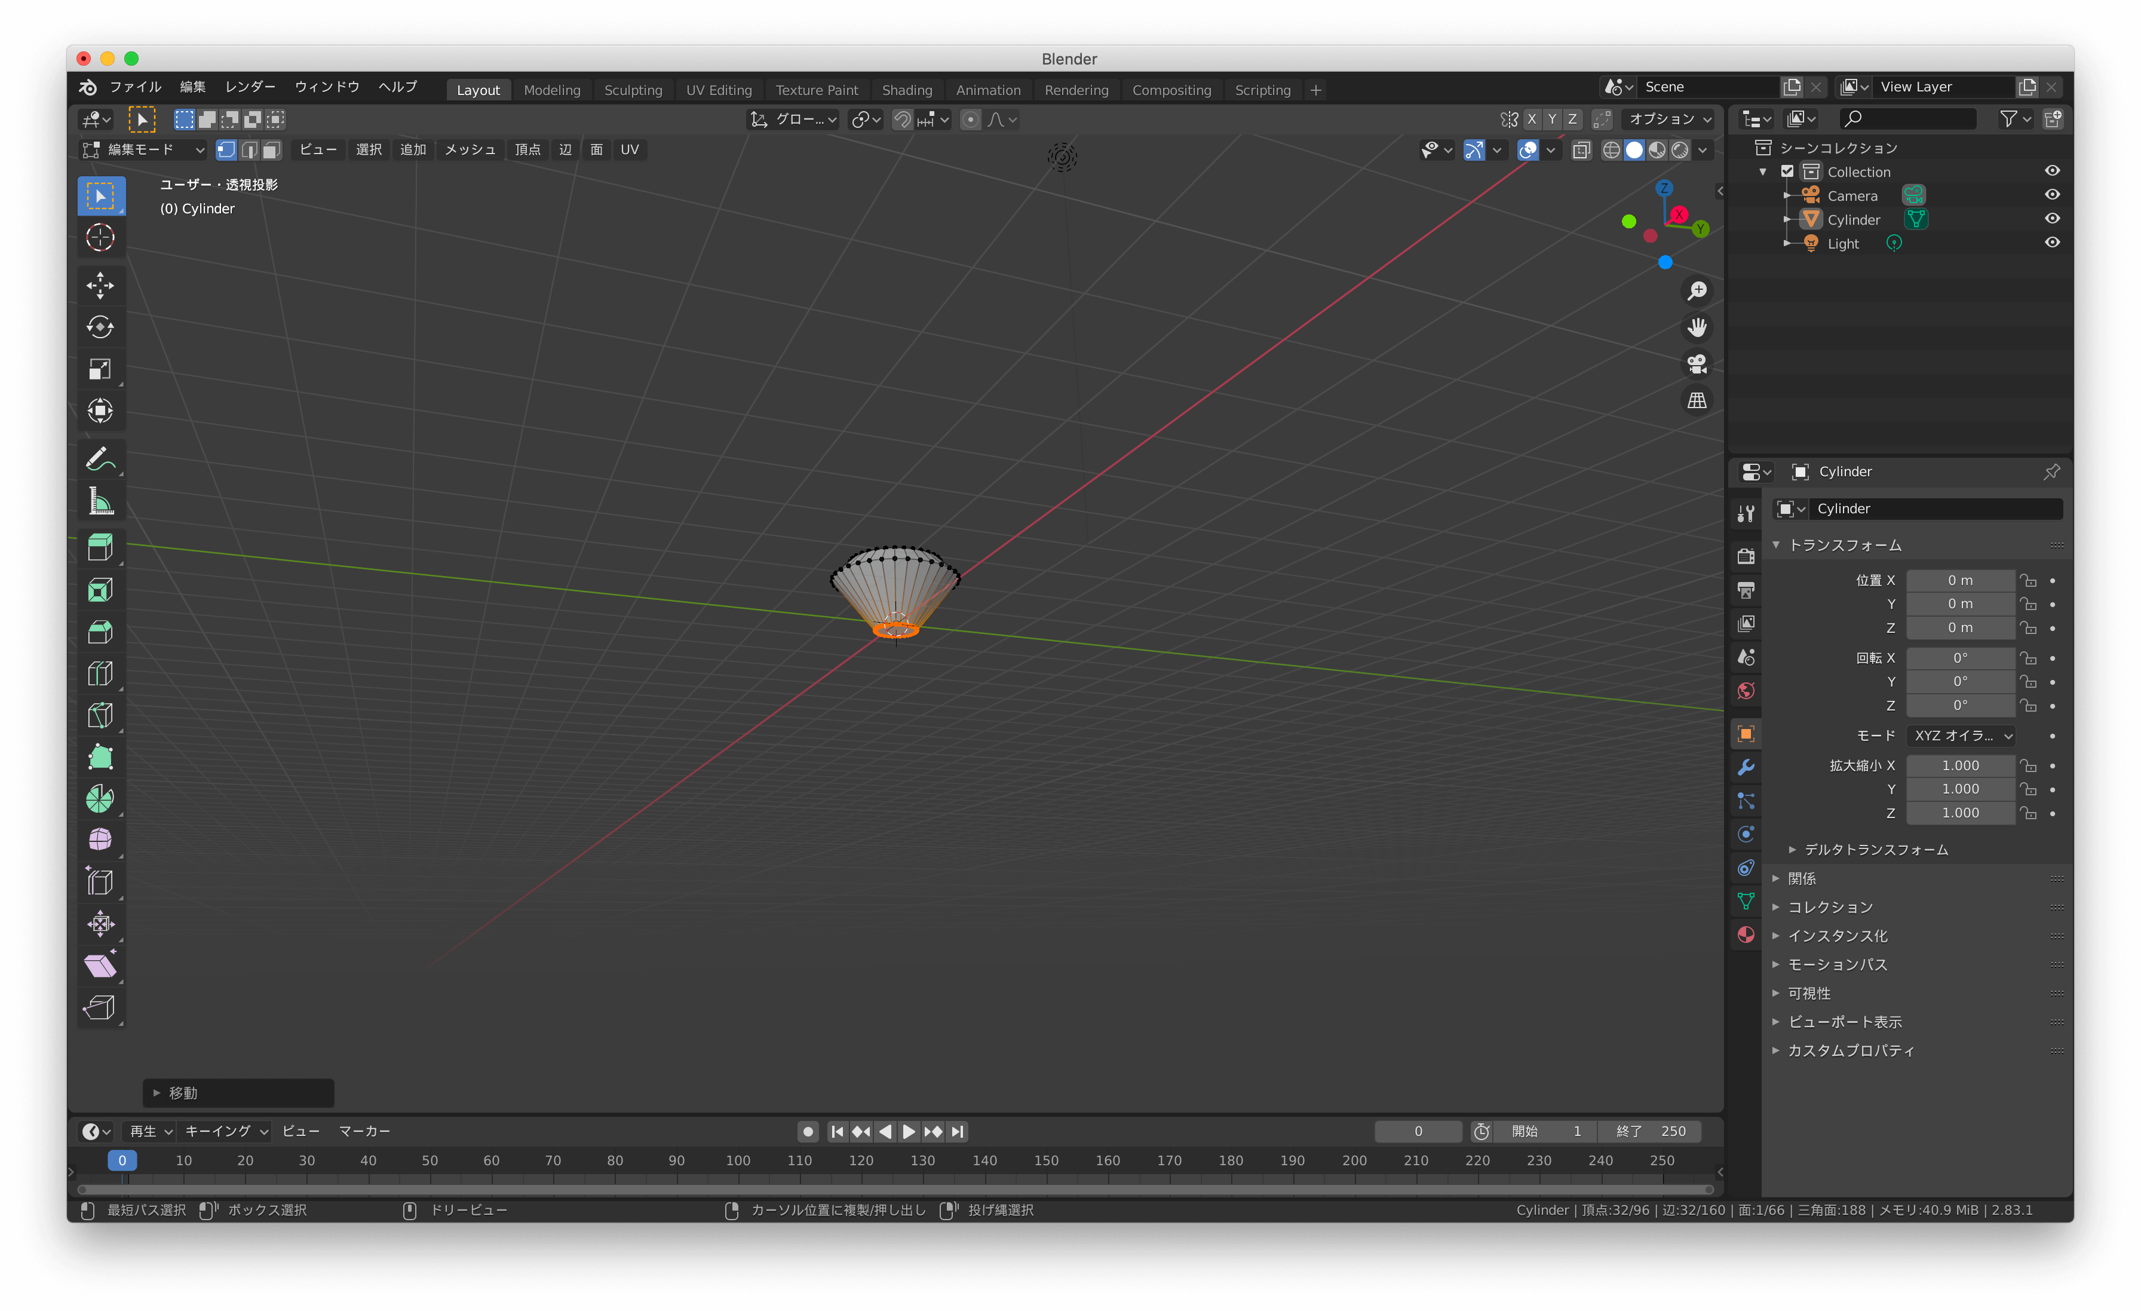
Task: Open the グロー... orientation dropdown
Action: (x=793, y=119)
